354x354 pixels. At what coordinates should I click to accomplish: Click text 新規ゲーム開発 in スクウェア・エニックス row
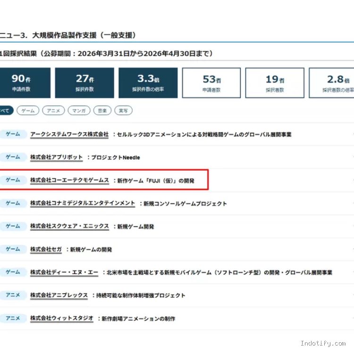pyautogui.click(x=135, y=227)
